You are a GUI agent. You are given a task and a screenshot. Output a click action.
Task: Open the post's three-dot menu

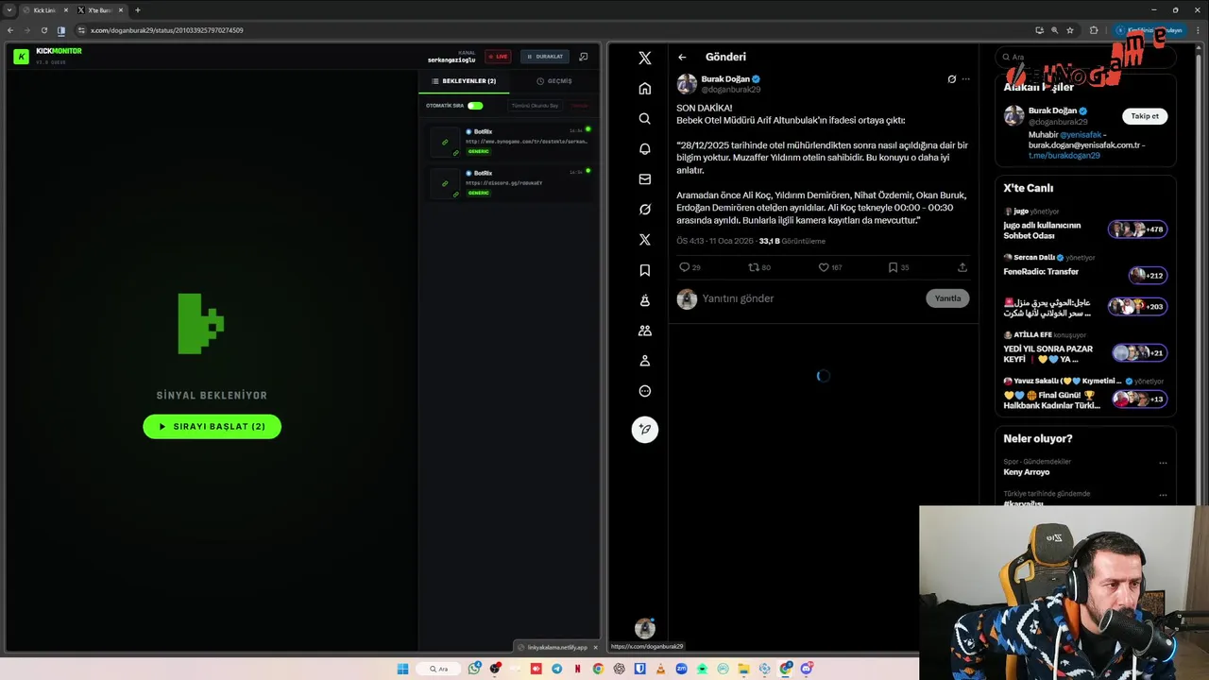click(965, 79)
